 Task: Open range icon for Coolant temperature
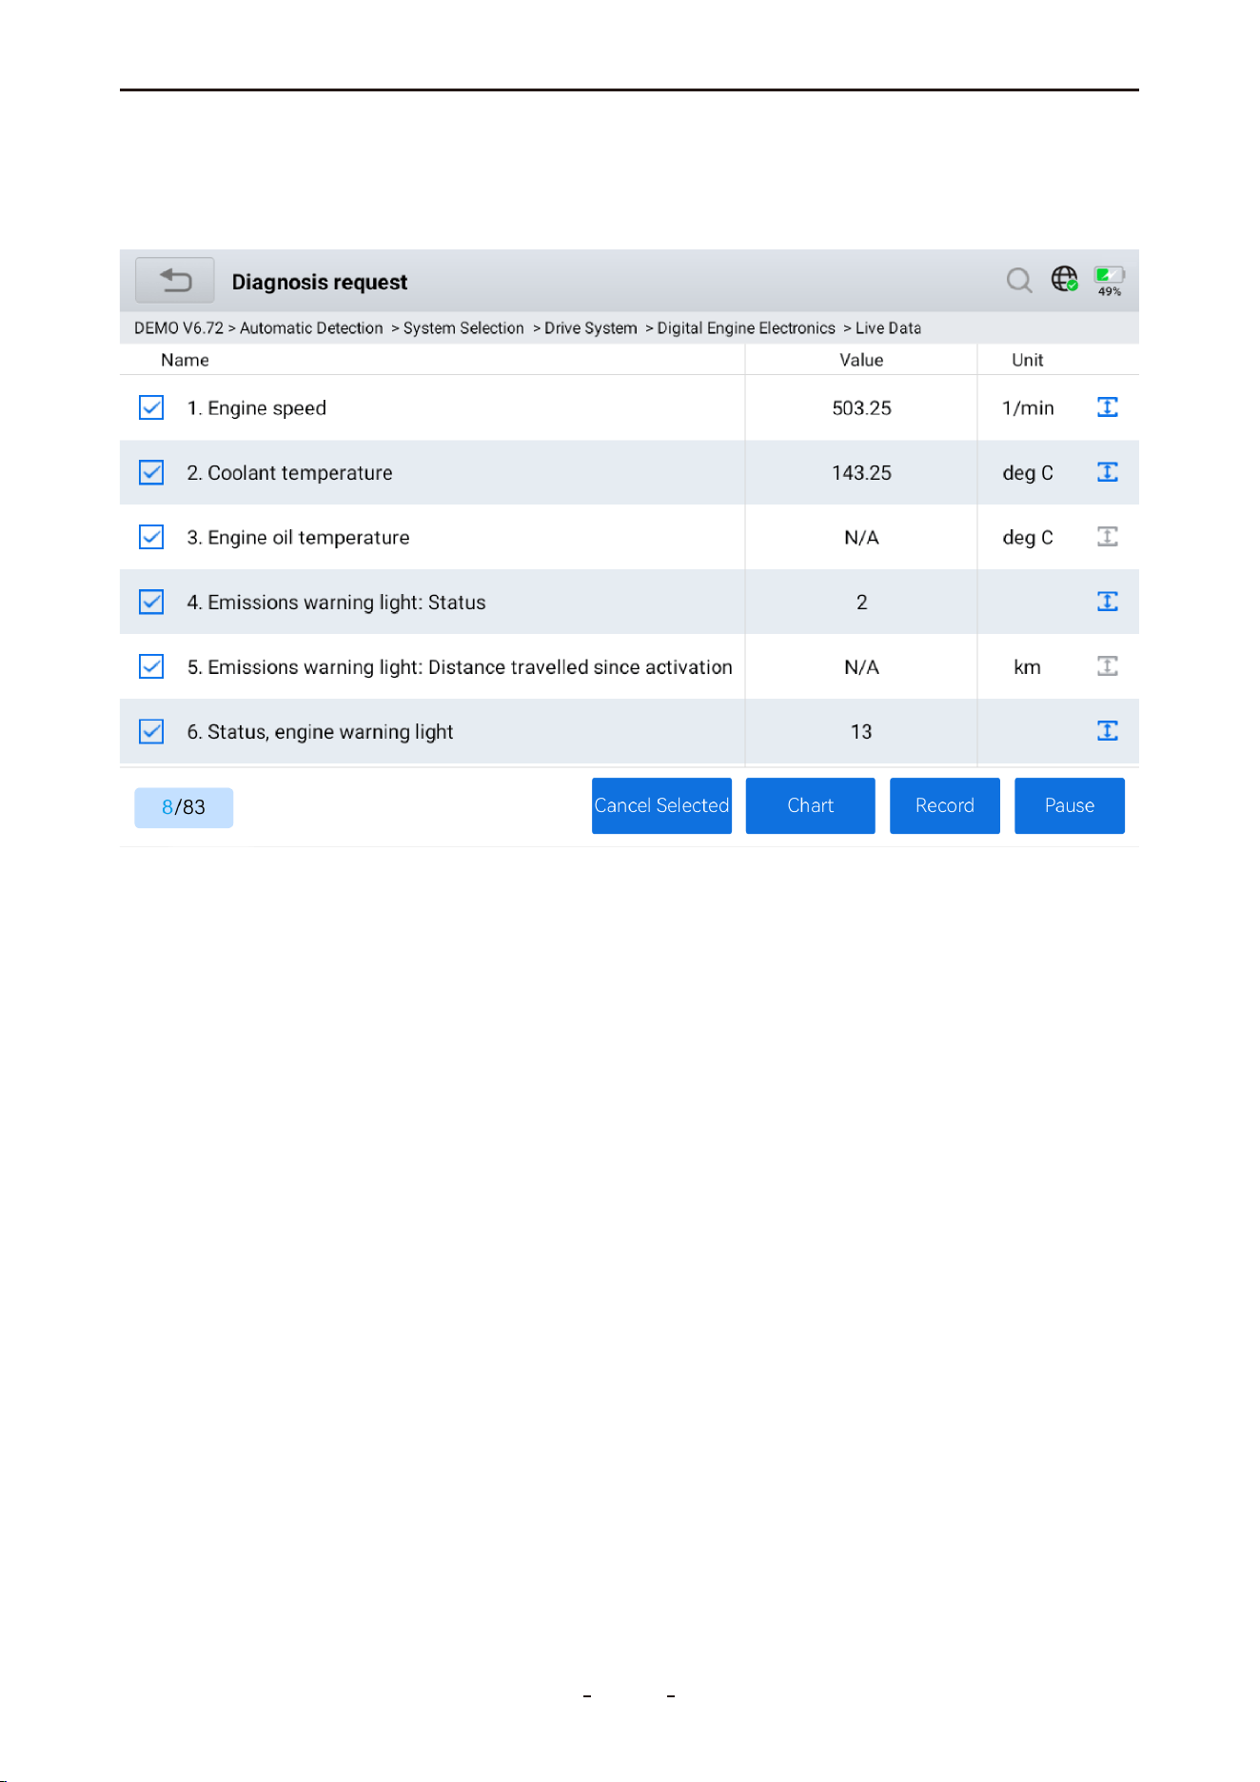click(x=1108, y=472)
